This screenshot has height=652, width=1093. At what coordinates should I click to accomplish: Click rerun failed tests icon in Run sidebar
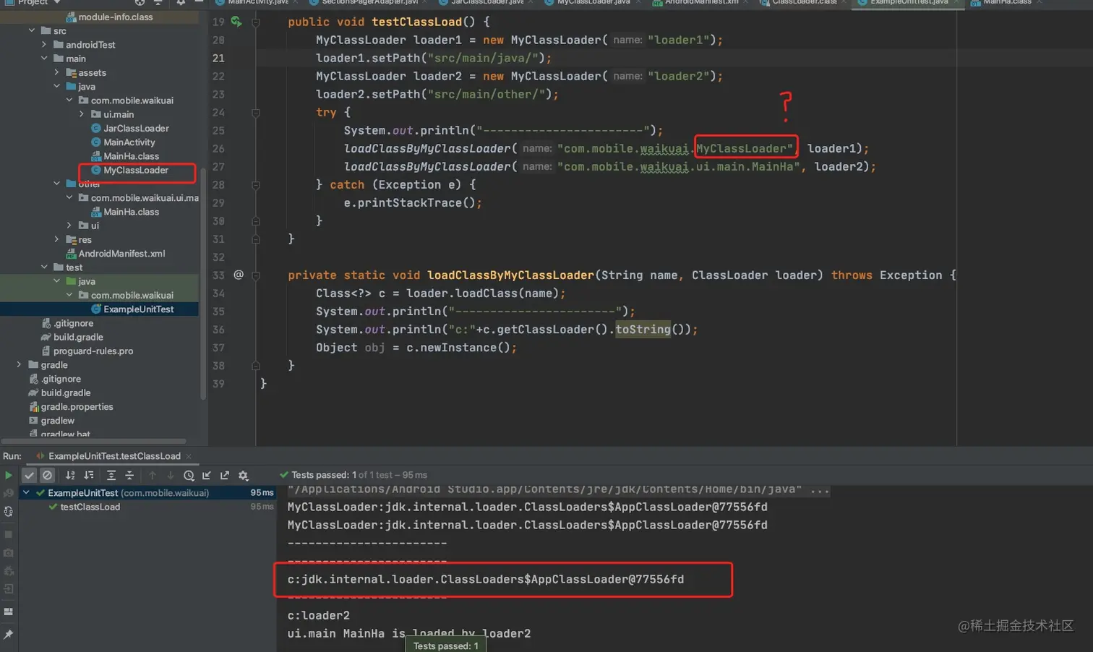9,493
